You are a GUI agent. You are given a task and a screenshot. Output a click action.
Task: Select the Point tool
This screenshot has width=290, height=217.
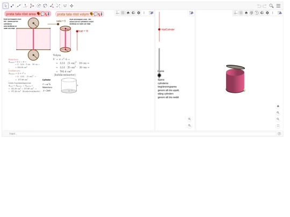tap(12, 6)
